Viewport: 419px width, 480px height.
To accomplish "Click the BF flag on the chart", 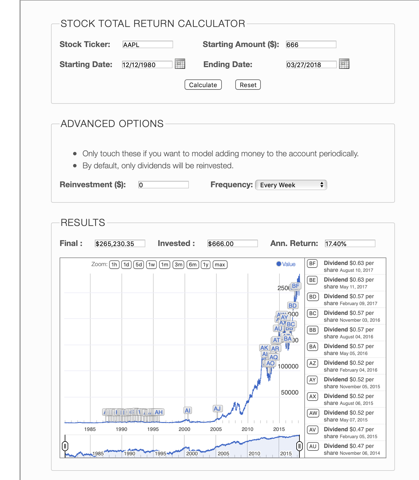I will coord(295,286).
